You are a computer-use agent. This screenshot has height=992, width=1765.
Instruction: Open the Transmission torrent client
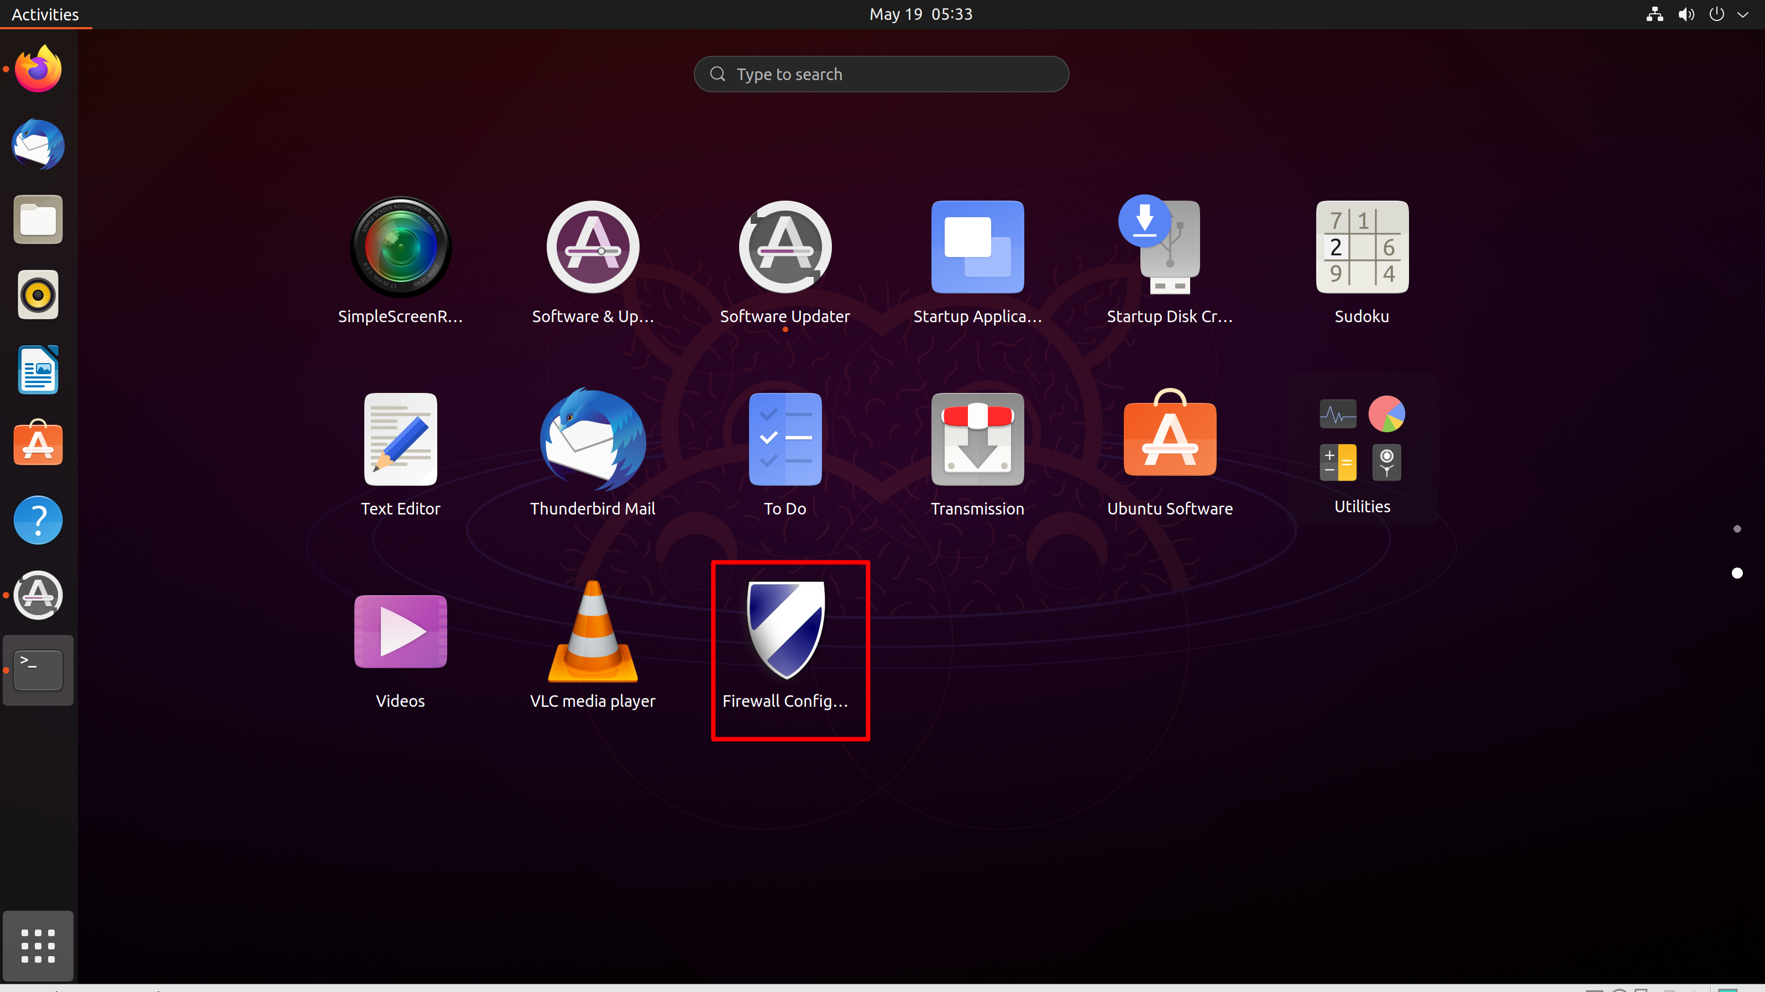pos(977,439)
